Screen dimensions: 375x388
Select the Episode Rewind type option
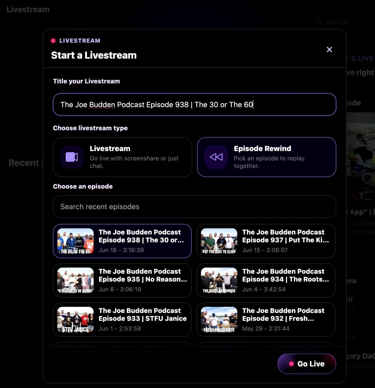(x=267, y=157)
